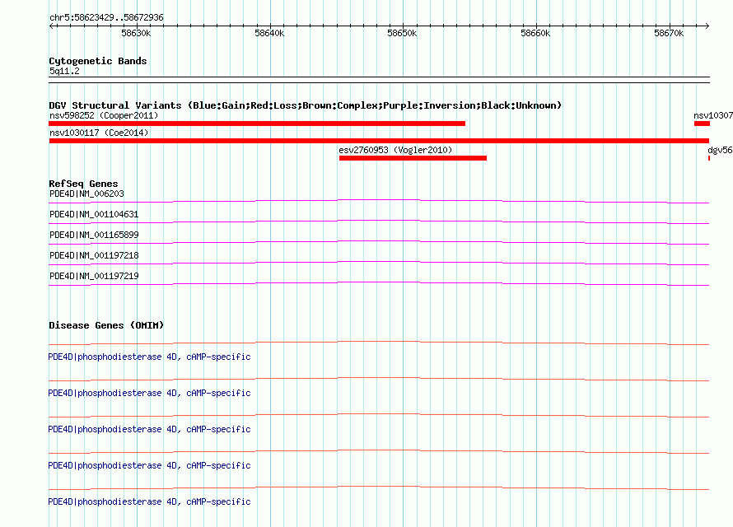Select the PDE4D|NM_001104631 transcript label

tap(94, 214)
